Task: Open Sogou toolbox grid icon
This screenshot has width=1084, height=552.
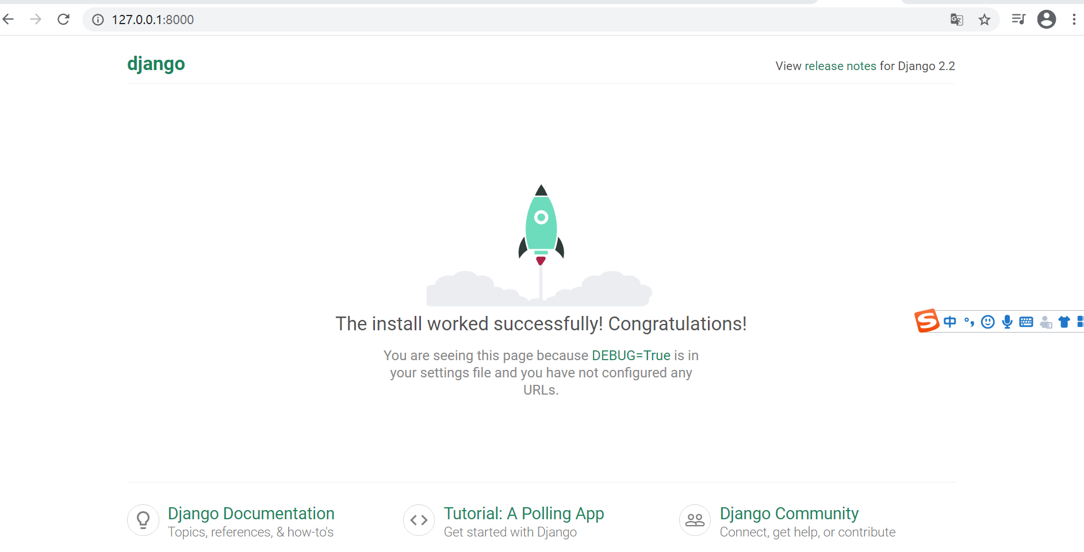Action: click(1080, 322)
